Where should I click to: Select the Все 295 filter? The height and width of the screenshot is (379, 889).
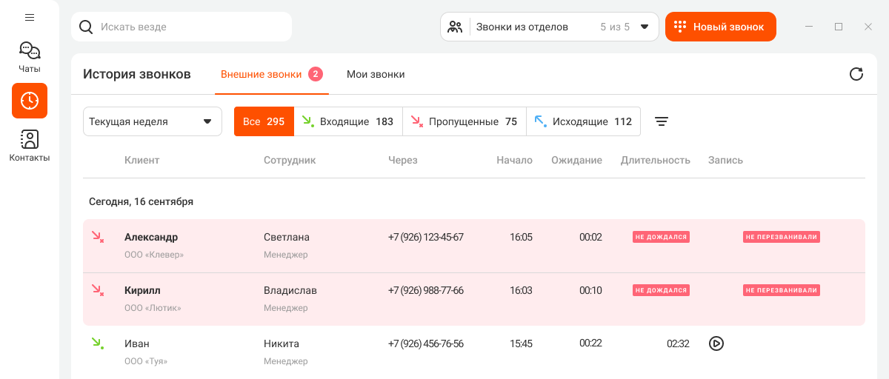tap(264, 121)
